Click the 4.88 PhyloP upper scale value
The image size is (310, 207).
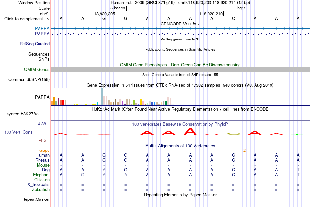(42, 124)
